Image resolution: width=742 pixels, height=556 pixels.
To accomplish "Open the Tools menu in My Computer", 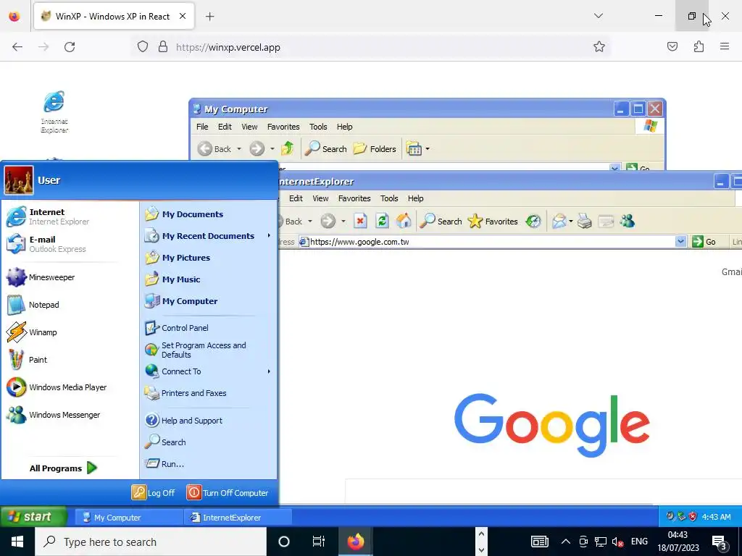I will point(318,127).
